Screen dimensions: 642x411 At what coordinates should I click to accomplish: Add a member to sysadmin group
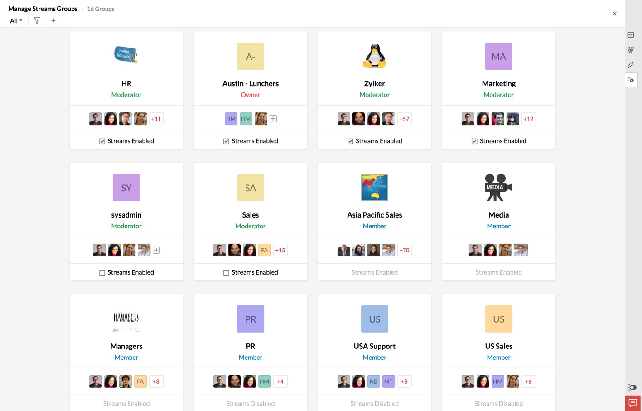point(156,250)
